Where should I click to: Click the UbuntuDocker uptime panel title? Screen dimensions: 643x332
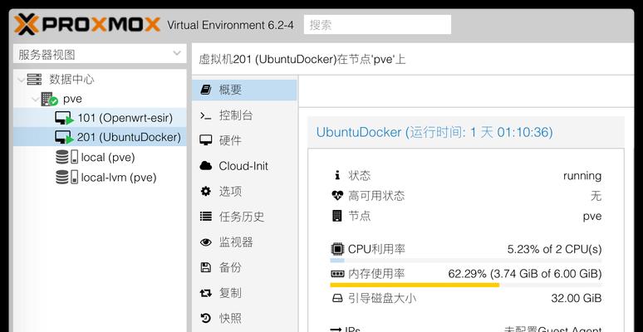[434, 133]
